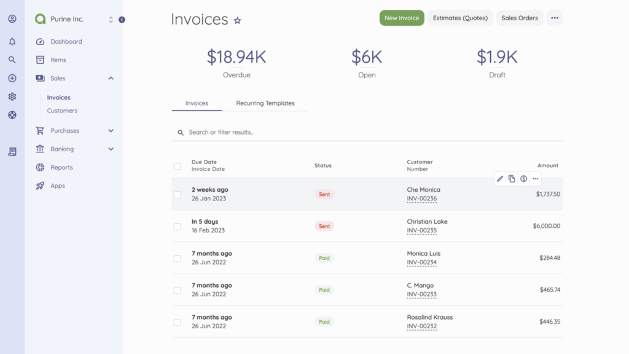This screenshot has width=629, height=354.
Task: Record payment via the dollar icon
Action: pyautogui.click(x=523, y=179)
